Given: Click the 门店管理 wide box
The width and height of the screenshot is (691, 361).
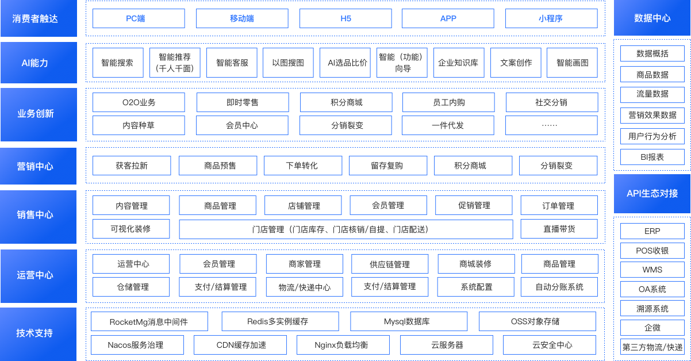Looking at the screenshot, I should (346, 229).
